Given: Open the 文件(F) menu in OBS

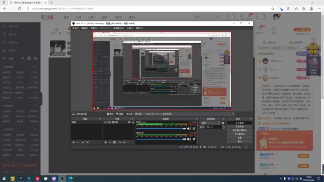Looking at the screenshot, I should point(75,28).
